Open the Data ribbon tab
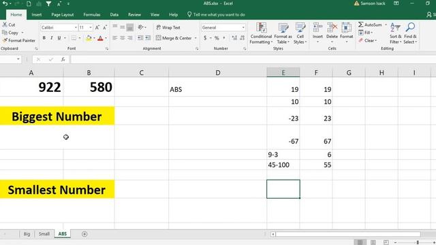Image resolution: width=436 pixels, height=245 pixels. click(x=114, y=15)
